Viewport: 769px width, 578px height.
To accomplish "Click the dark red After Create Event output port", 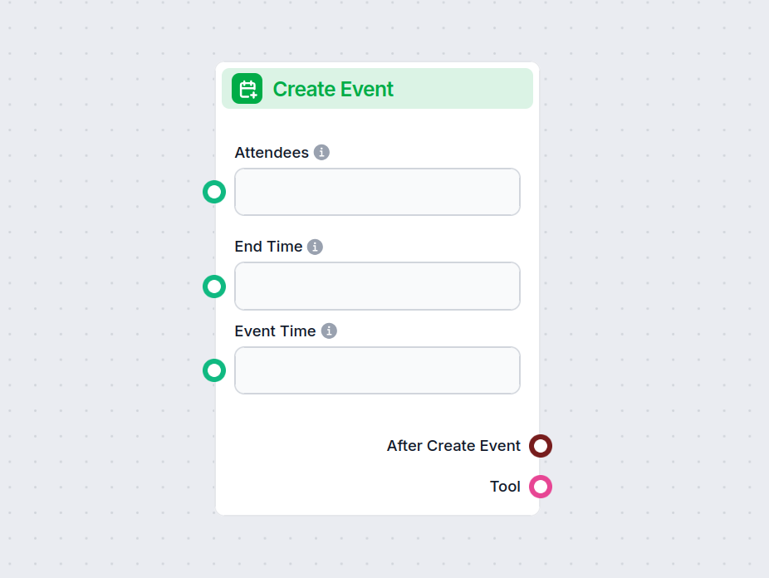I will [x=541, y=446].
